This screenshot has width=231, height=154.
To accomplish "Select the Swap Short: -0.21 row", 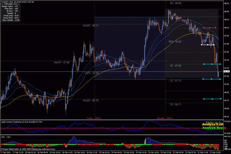I will (x=11, y=18).
